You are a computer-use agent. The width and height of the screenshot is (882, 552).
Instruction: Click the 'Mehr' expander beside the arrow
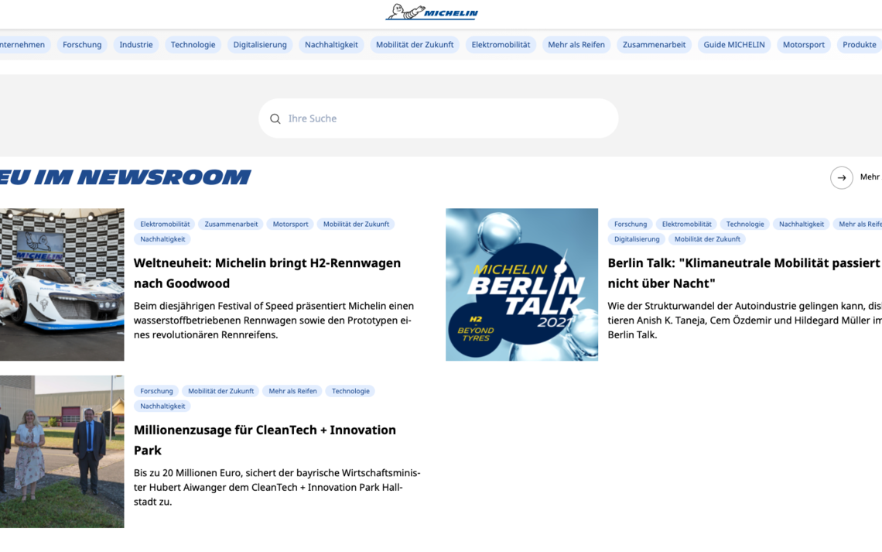coord(870,177)
